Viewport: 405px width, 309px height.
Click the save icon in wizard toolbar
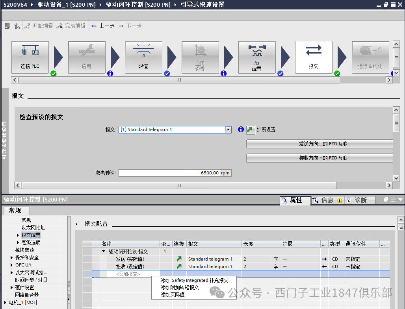(7, 26)
